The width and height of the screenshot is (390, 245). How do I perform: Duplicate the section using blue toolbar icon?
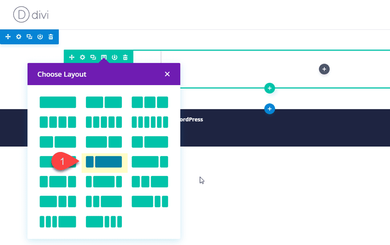pos(29,37)
